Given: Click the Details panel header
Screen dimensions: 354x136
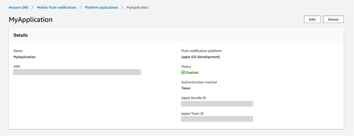Looking at the screenshot, I should click(x=176, y=35).
